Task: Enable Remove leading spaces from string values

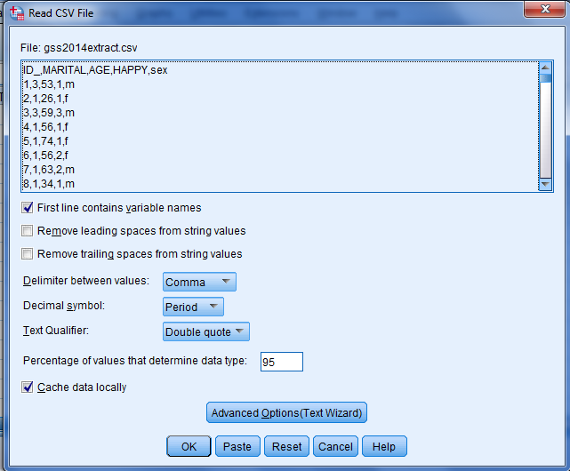Action: (28, 231)
